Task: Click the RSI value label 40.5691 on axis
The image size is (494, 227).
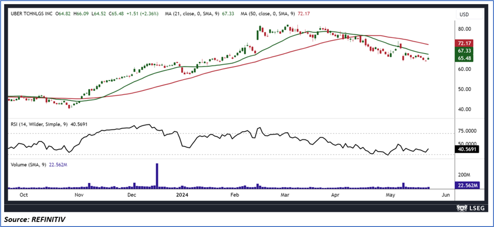Action: click(467, 149)
